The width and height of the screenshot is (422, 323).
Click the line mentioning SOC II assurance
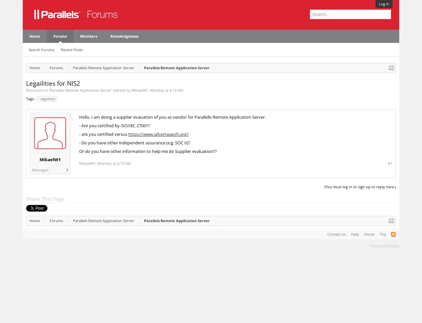[x=135, y=143]
